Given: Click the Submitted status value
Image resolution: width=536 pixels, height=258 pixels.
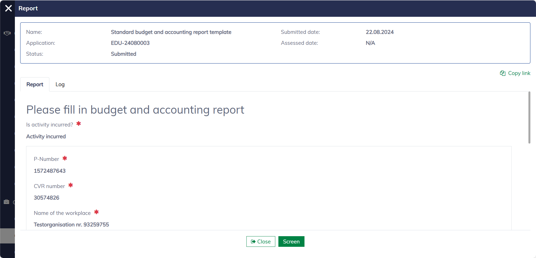Looking at the screenshot, I should click(123, 54).
